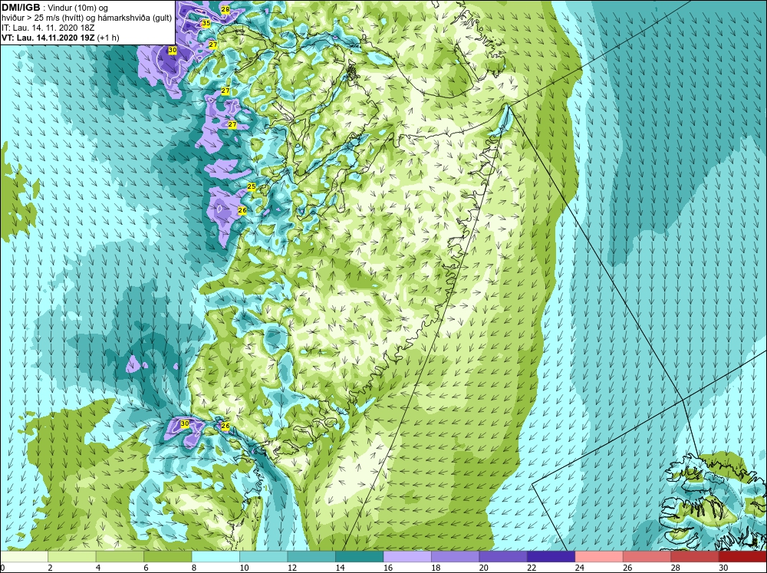Click the legend scale number 28
Viewport: 767px width, 573px height.
click(x=676, y=567)
